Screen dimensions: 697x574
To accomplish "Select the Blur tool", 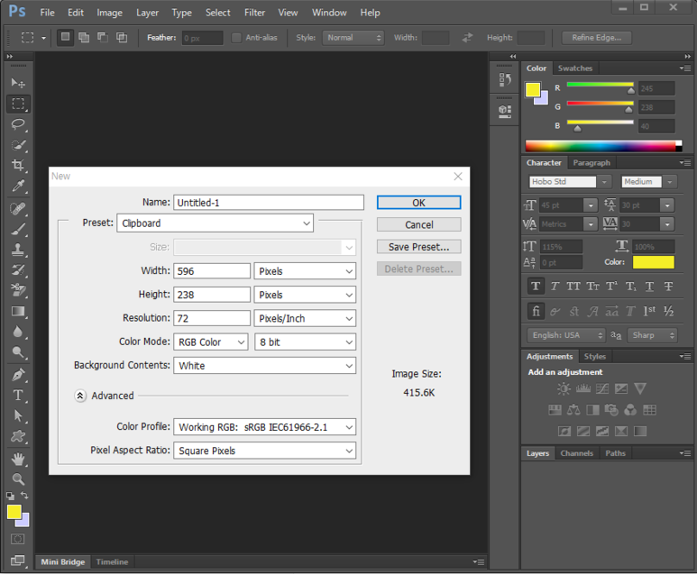I will (18, 332).
